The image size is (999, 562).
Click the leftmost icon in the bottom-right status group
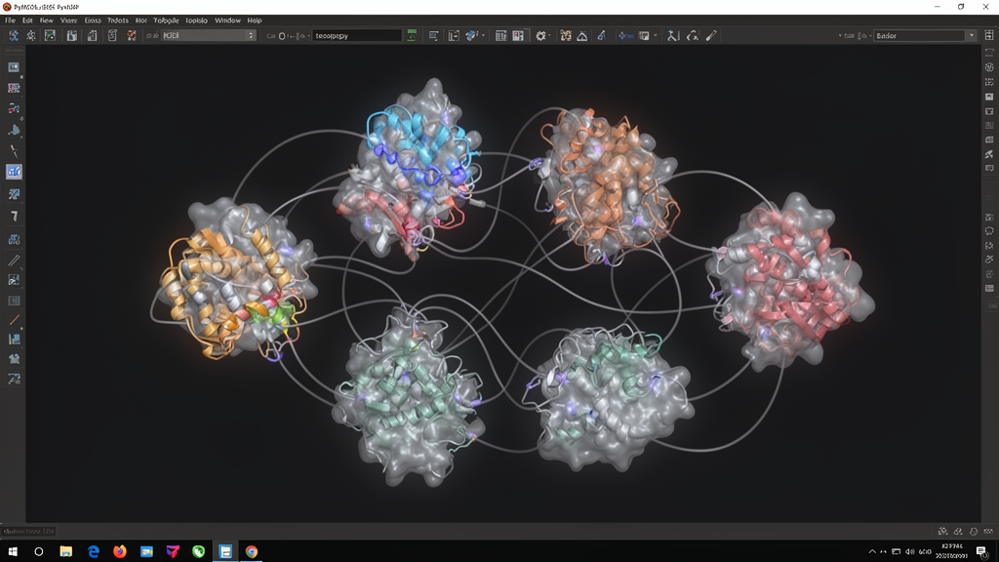pyautogui.click(x=942, y=532)
